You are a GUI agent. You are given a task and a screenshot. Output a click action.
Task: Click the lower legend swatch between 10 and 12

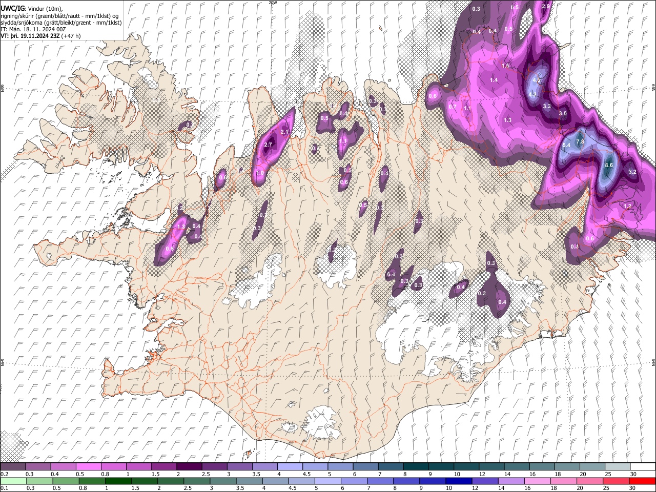(458, 481)
